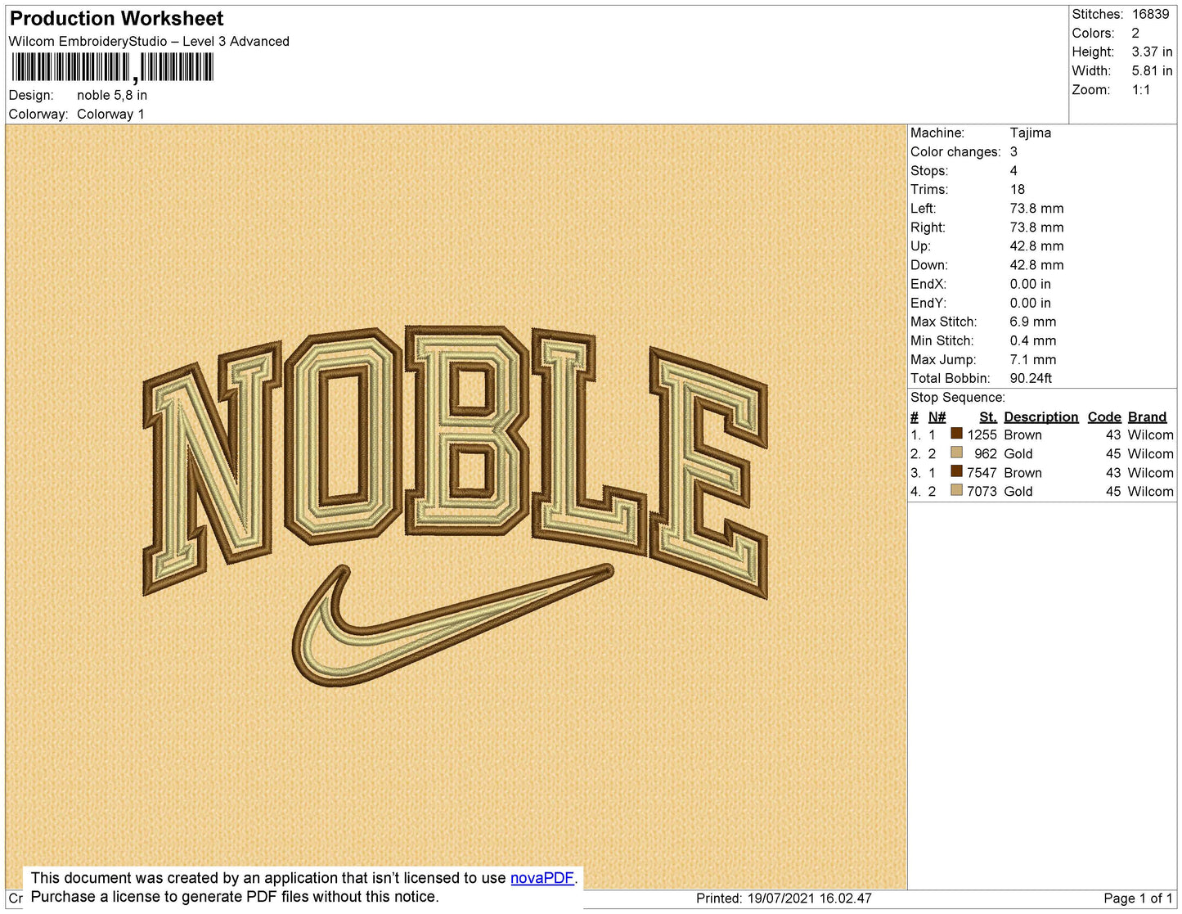
Task: Select the Brown 1255 color swatch
Action: [956, 434]
